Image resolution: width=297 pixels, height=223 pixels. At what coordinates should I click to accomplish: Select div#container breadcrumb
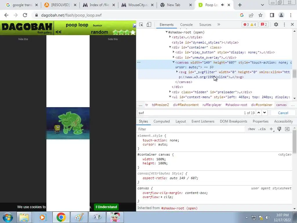pos(262,105)
